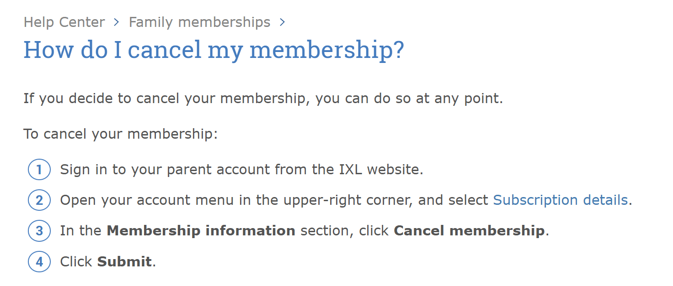Navigate to the Help Center breadcrumb
This screenshot has width=673, height=286.
[x=64, y=22]
